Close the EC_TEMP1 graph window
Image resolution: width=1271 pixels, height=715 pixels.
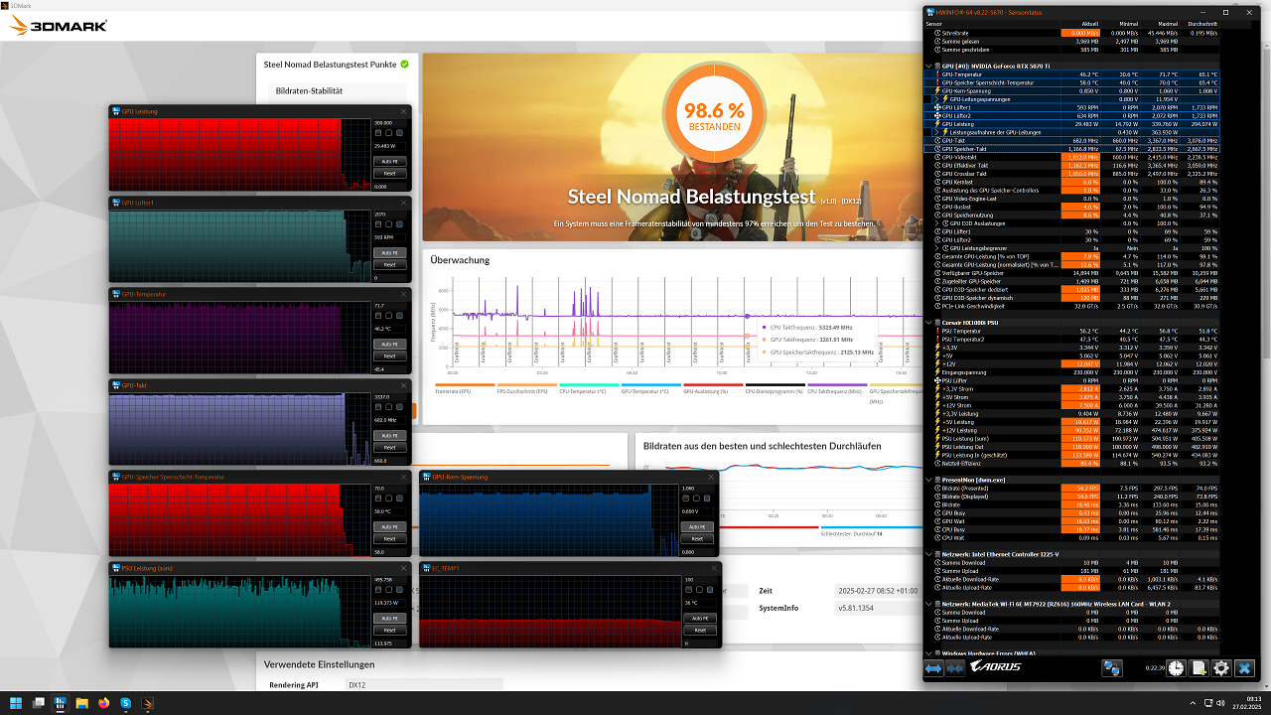click(x=713, y=568)
